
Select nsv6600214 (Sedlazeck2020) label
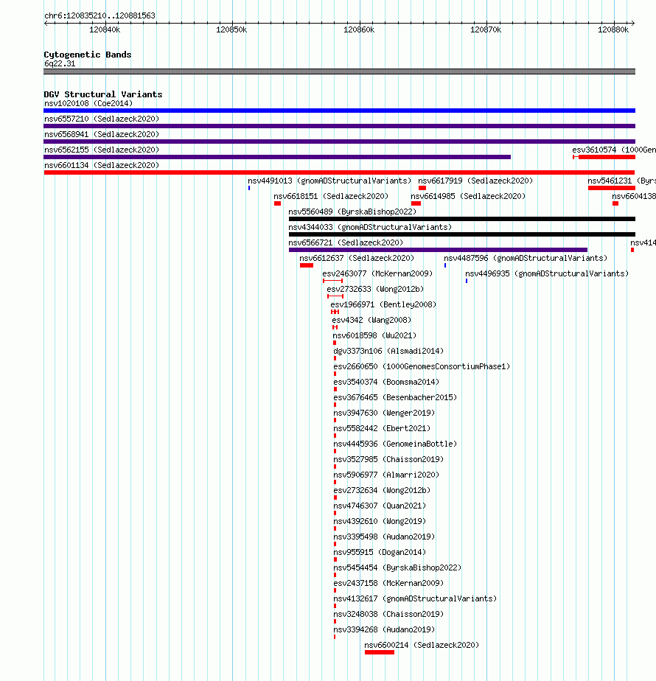[x=422, y=646]
